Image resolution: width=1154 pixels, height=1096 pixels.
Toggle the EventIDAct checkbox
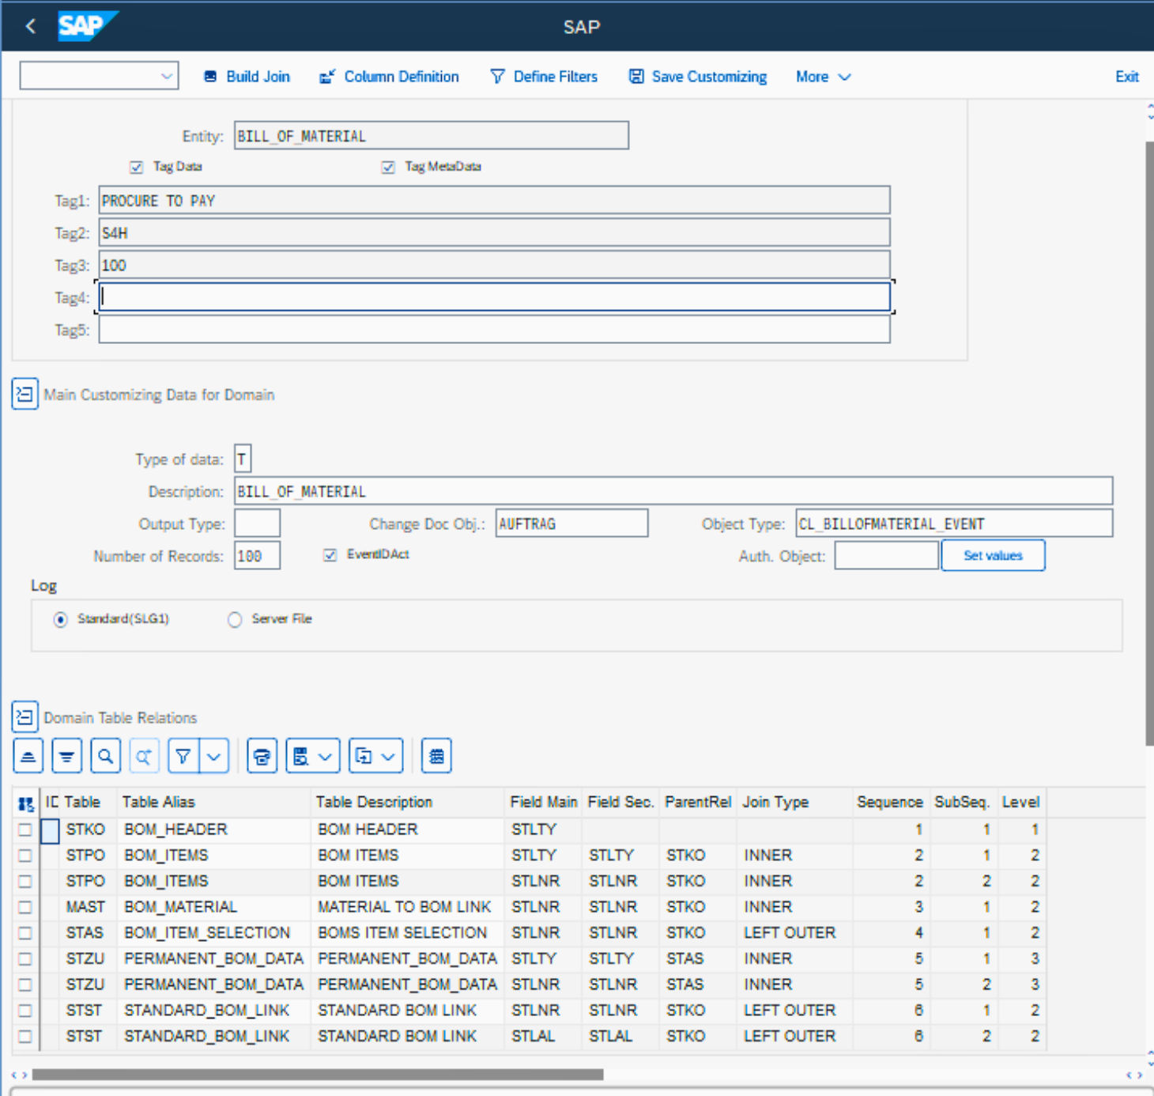[x=330, y=555]
